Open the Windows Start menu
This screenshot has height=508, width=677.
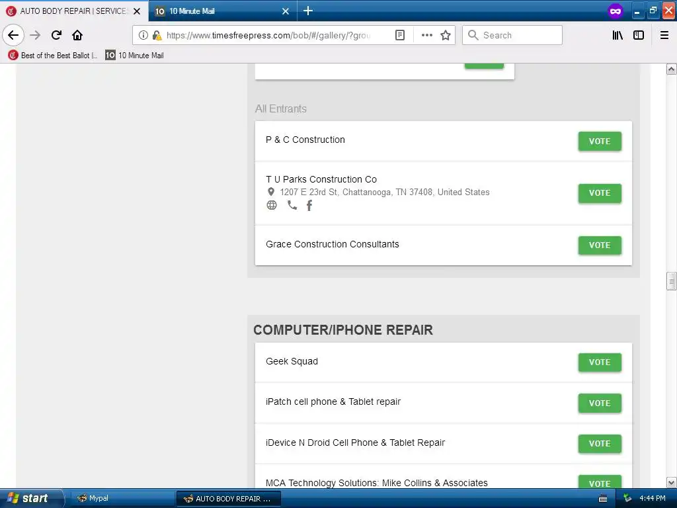pyautogui.click(x=31, y=498)
